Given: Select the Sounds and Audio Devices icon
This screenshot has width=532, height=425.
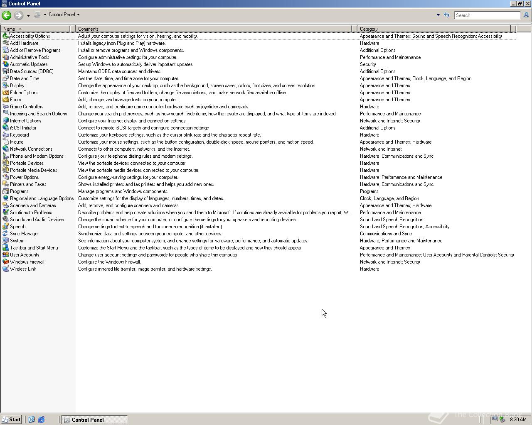Looking at the screenshot, I should click(x=5, y=220).
